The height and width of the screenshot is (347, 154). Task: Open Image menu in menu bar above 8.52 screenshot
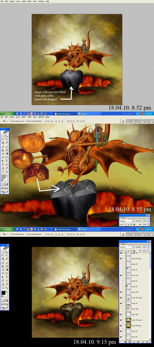point(12,1)
